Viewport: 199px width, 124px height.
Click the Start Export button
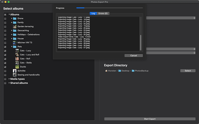click(150, 119)
